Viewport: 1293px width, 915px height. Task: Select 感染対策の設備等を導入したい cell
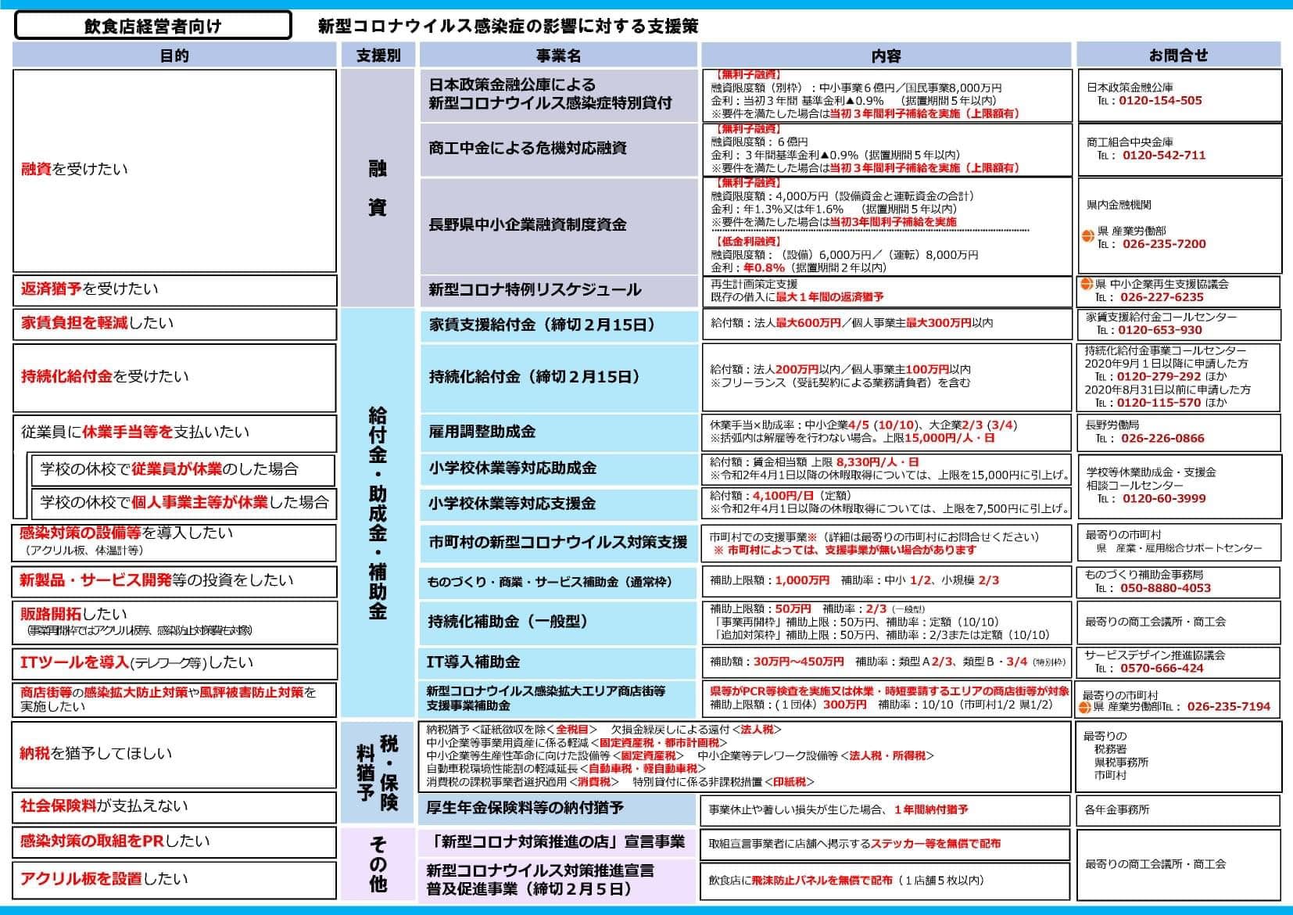pyautogui.click(x=174, y=542)
